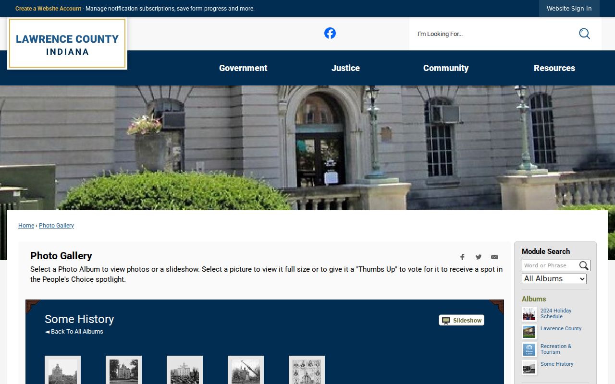615x384 pixels.
Task: Open the Recreation & Tourism album cover icon
Action: click(x=529, y=349)
